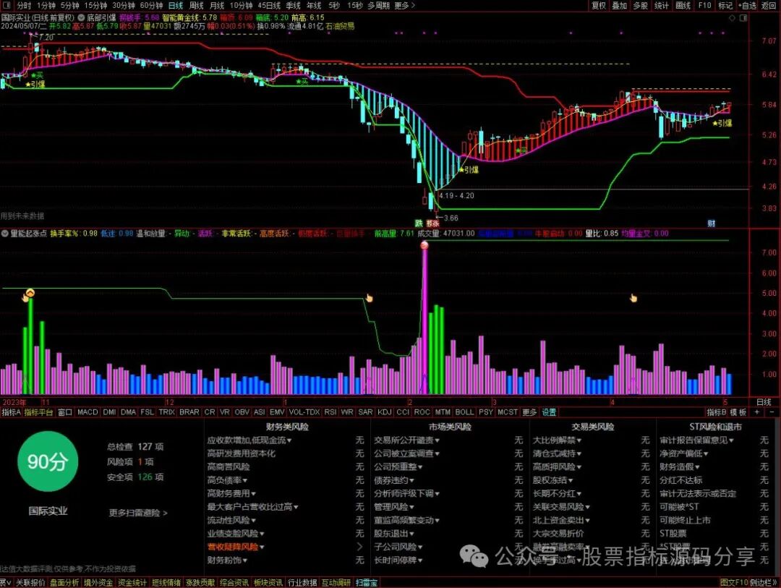Open the 盘面分析 bottom tab

click(x=64, y=582)
